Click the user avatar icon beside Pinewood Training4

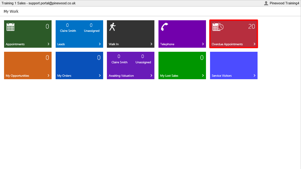point(266,3)
